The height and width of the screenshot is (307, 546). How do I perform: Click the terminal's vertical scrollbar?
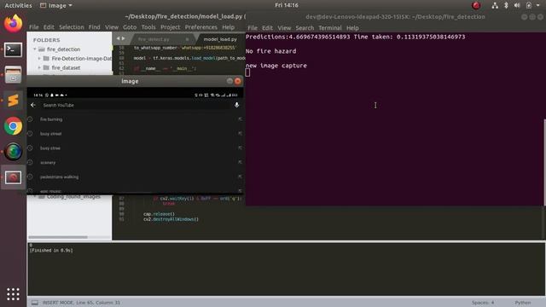tap(544, 162)
